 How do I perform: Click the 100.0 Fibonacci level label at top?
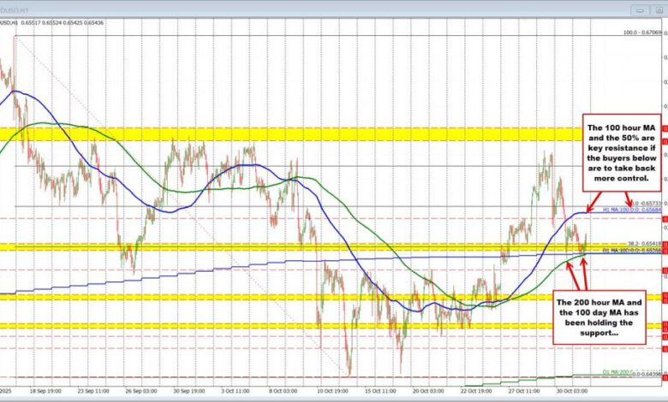pyautogui.click(x=640, y=31)
